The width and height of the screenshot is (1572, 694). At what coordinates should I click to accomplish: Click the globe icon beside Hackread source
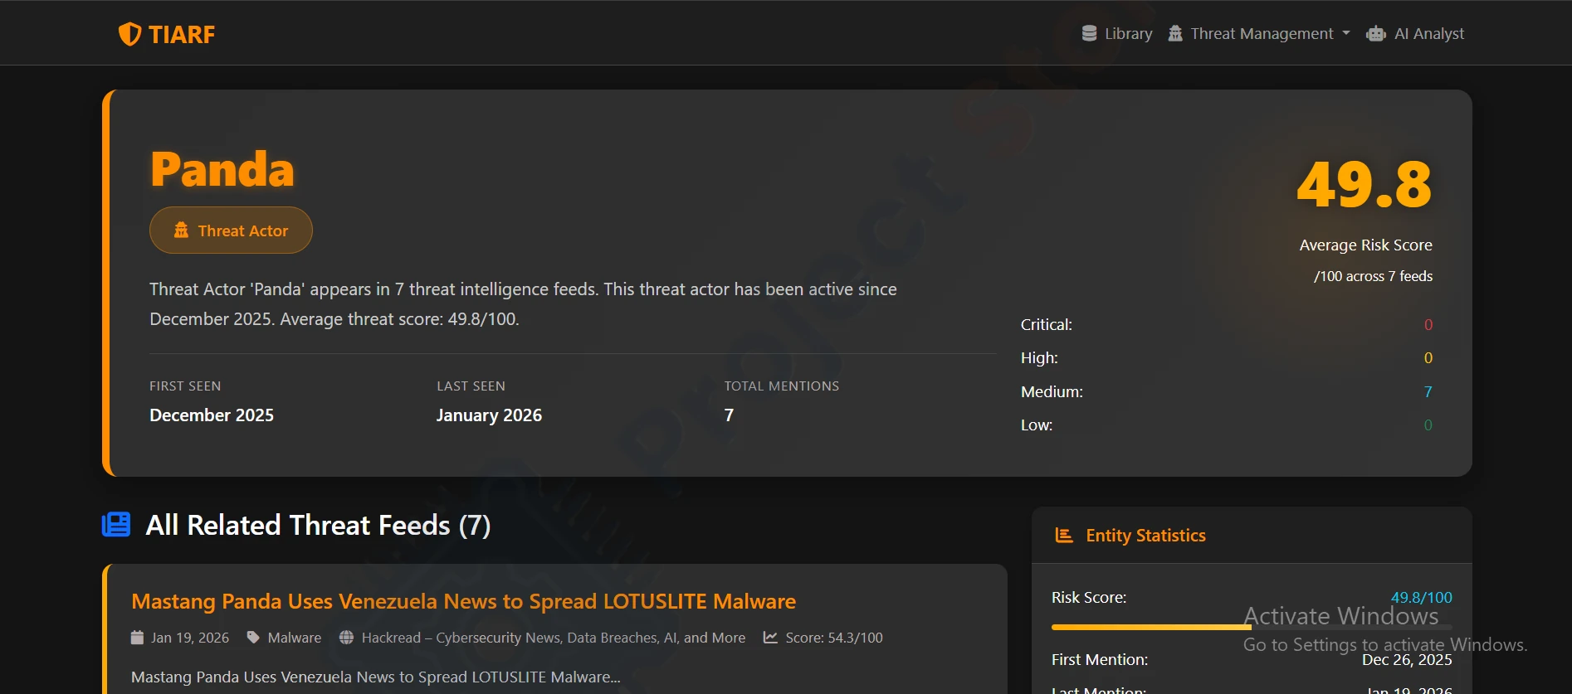pos(346,638)
